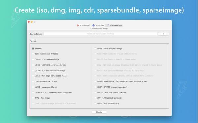Select the Create Image tab
The image size is (198, 123).
coord(114,25)
